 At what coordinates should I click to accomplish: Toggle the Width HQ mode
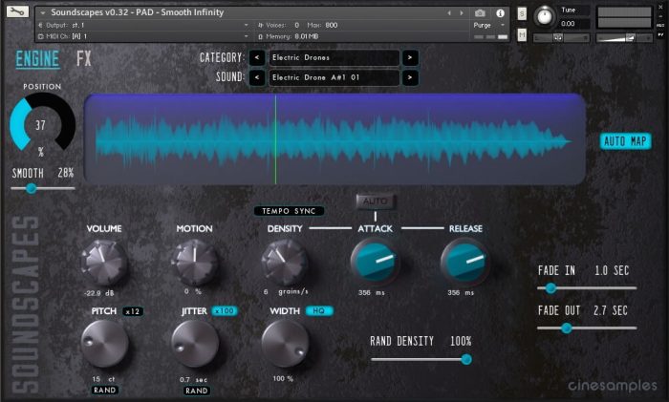tap(319, 311)
